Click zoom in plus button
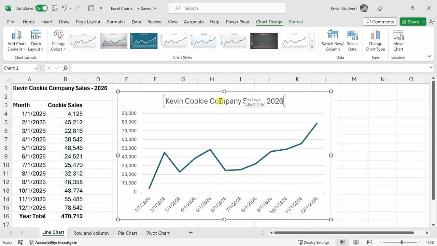The height and width of the screenshot is (246, 437). 420,242
